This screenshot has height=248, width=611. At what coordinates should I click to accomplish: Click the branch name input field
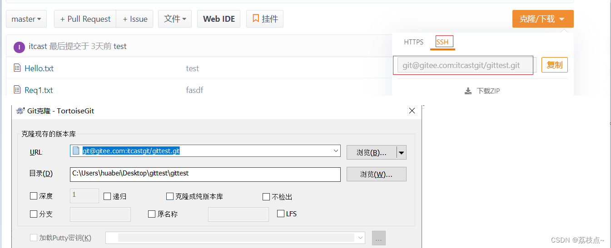[100, 214]
